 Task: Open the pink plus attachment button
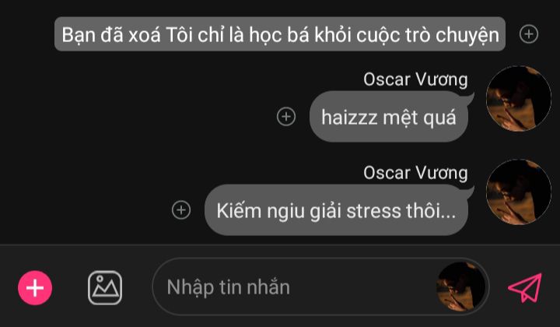coord(35,288)
